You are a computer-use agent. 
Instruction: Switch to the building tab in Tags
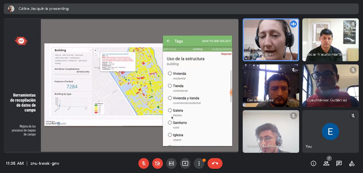198,49
